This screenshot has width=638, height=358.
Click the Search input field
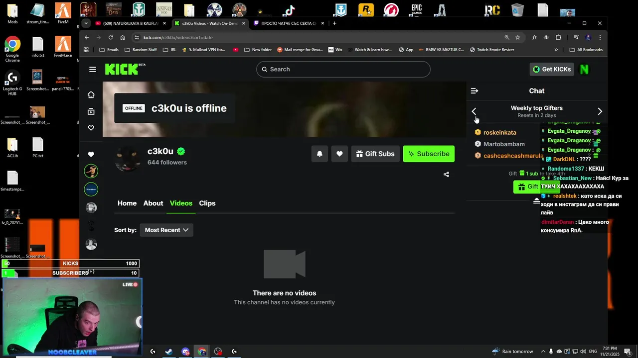point(343,69)
